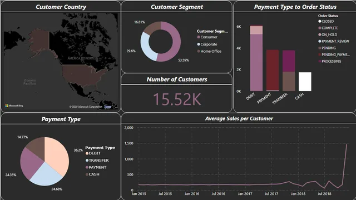This screenshot has height=200, width=356.
Task: Click the Order Status legend heading
Action: coord(328,16)
